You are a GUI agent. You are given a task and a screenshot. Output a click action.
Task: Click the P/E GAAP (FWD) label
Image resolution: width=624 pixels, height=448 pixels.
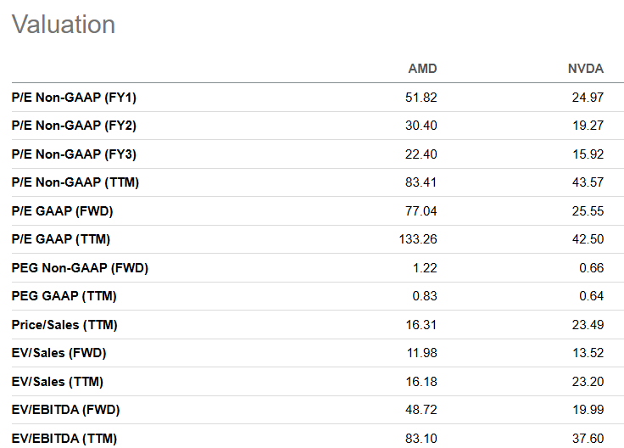coord(61,211)
